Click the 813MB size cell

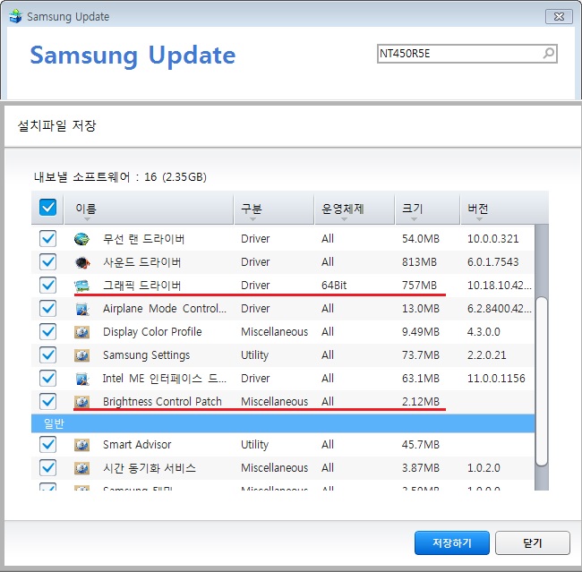pos(419,262)
